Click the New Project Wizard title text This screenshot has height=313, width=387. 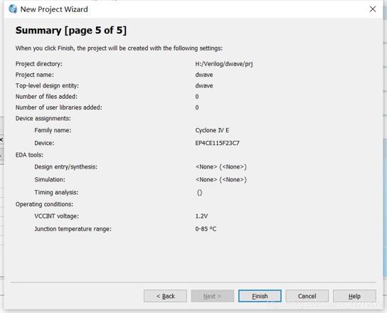pyautogui.click(x=54, y=9)
